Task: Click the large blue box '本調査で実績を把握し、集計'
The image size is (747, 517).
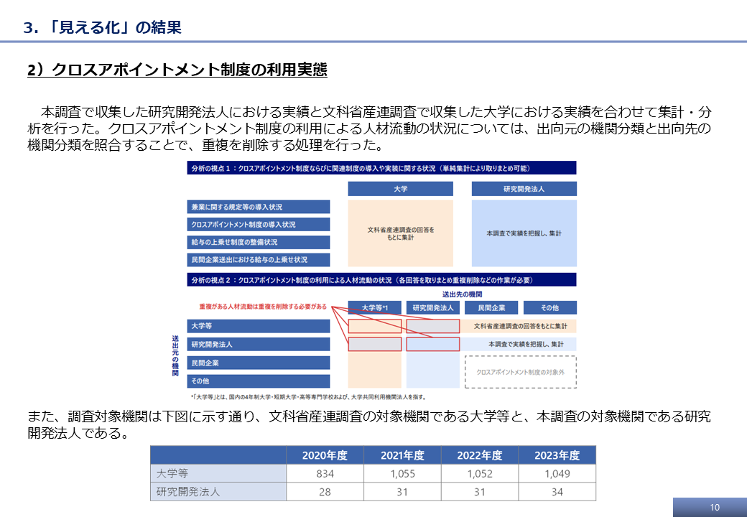Action: (x=524, y=233)
